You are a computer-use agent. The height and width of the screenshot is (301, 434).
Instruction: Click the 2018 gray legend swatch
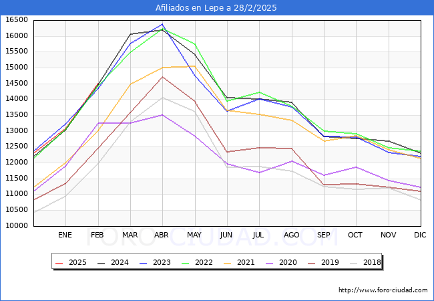(x=353, y=263)
